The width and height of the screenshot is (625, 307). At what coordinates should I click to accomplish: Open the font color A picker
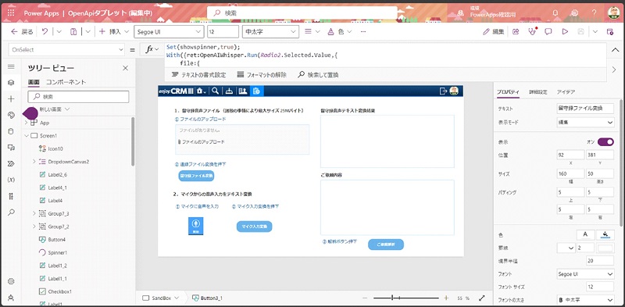tap(585, 235)
